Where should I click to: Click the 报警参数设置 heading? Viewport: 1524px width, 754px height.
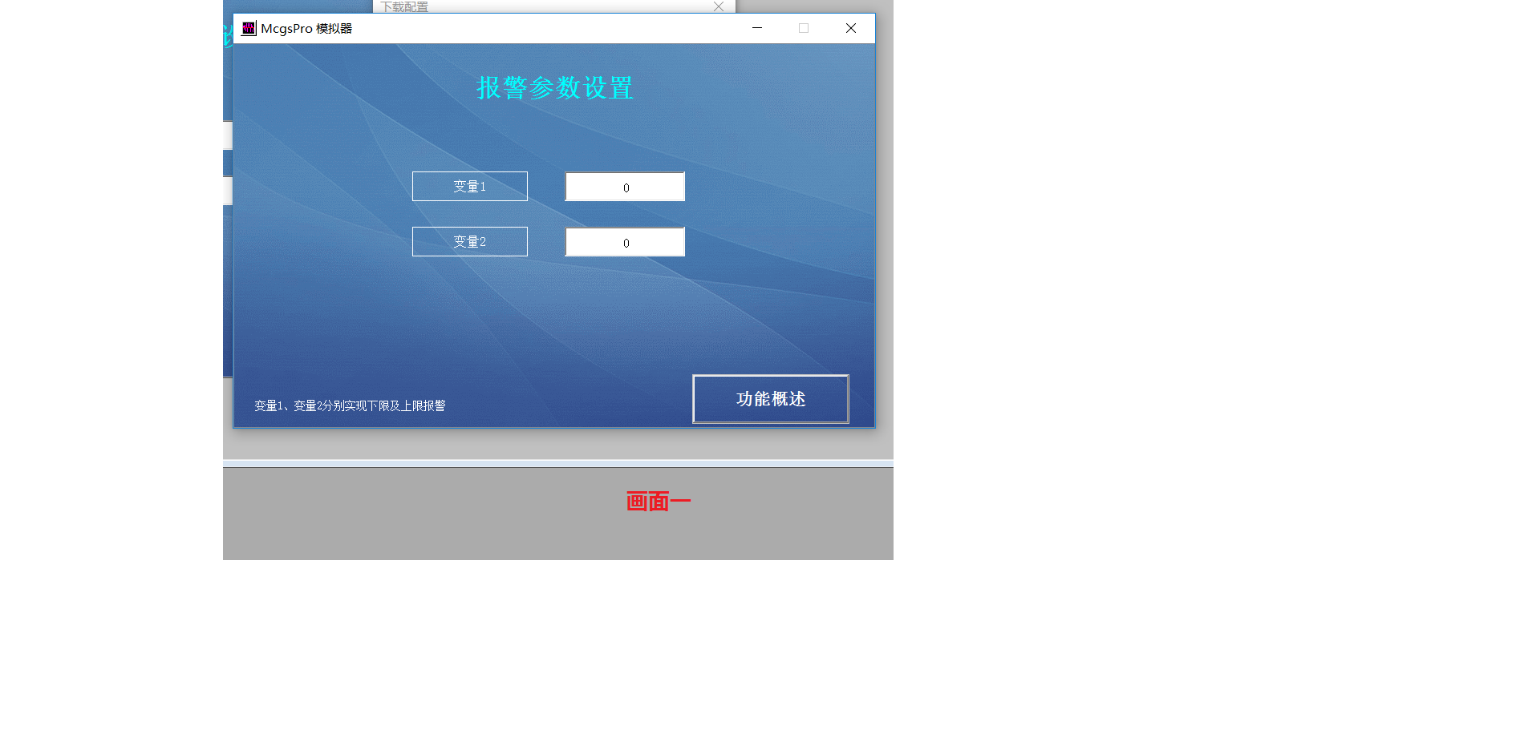(554, 88)
